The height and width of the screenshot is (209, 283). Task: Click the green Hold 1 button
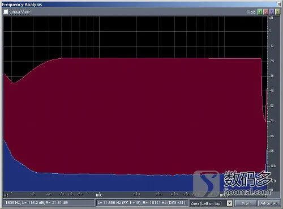[x=260, y=12]
